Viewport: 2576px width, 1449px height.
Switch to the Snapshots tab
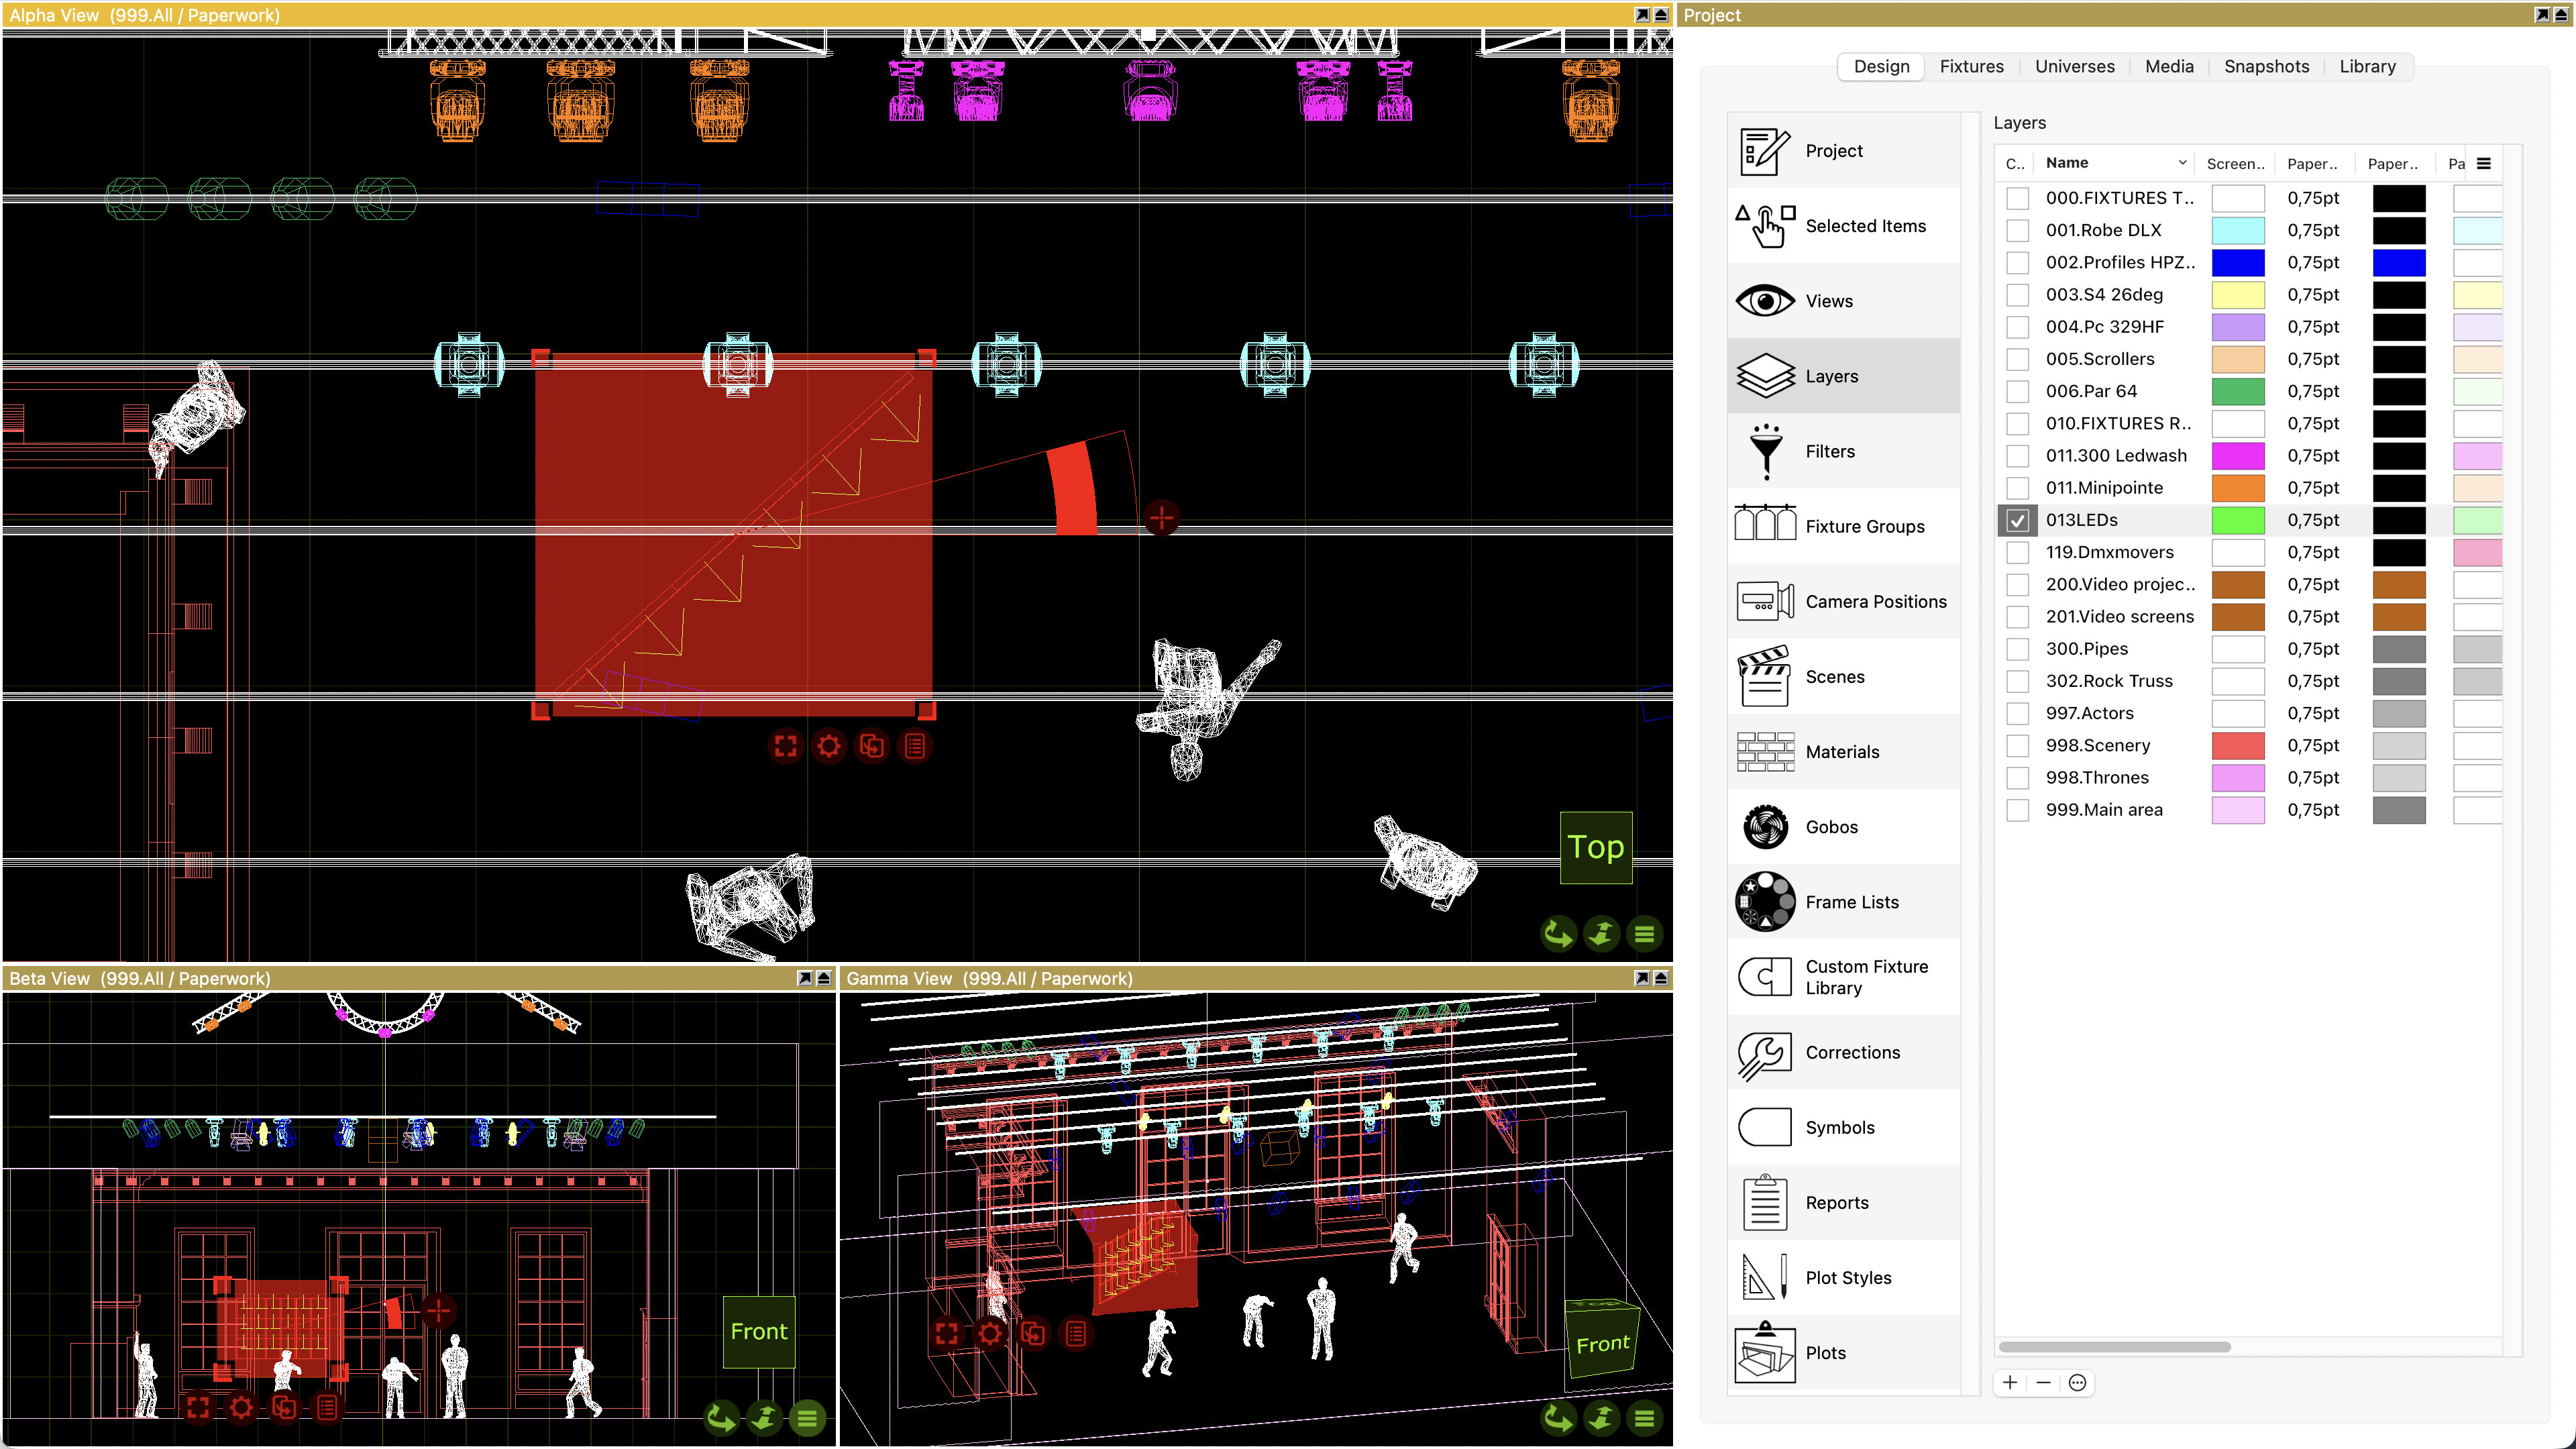point(2266,66)
